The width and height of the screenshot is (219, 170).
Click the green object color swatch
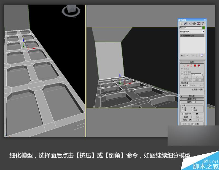tap(203, 28)
